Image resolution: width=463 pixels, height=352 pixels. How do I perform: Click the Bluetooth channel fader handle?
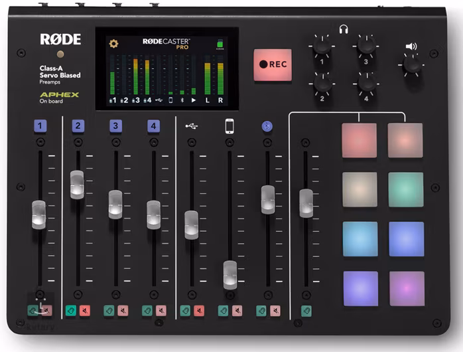pos(268,200)
